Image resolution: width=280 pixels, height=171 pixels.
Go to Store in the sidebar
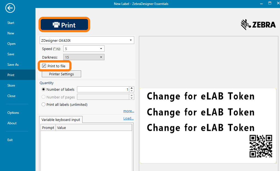click(x=11, y=85)
